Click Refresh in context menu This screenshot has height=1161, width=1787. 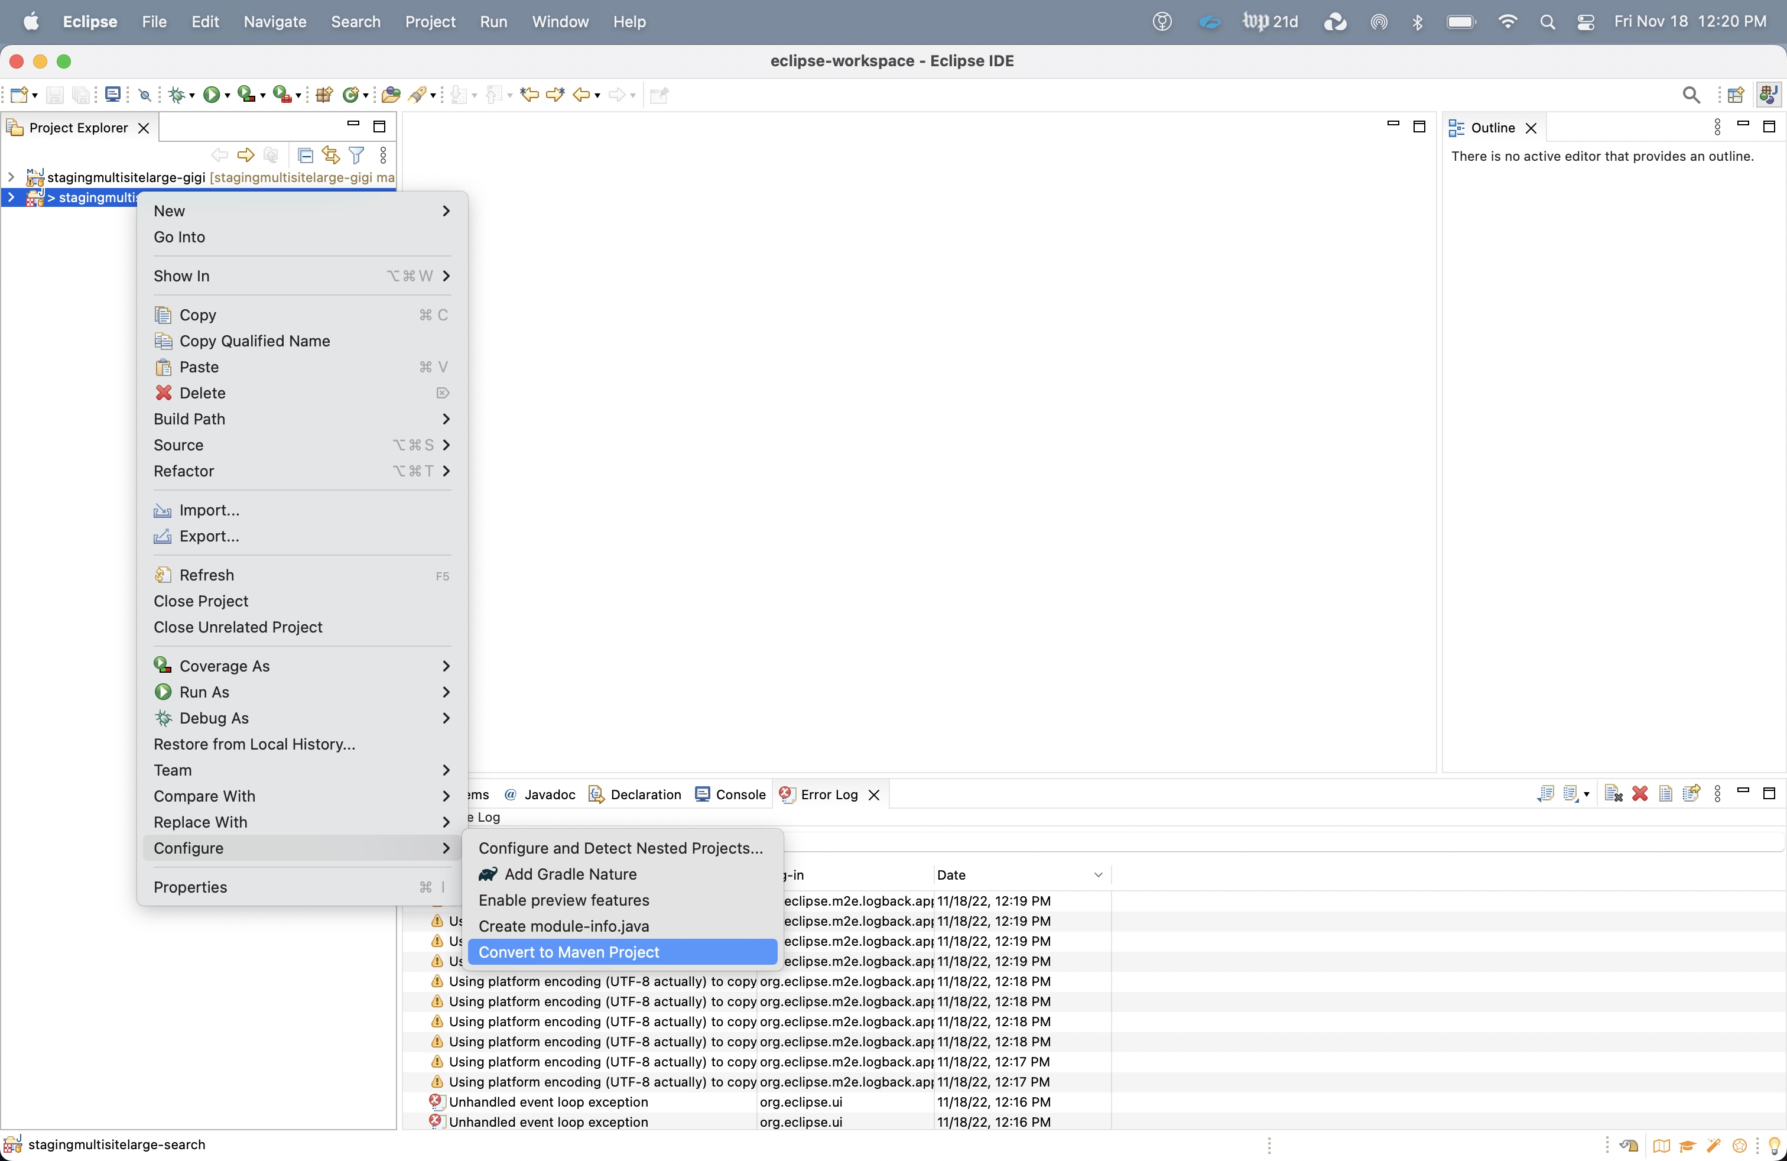click(x=302, y=575)
